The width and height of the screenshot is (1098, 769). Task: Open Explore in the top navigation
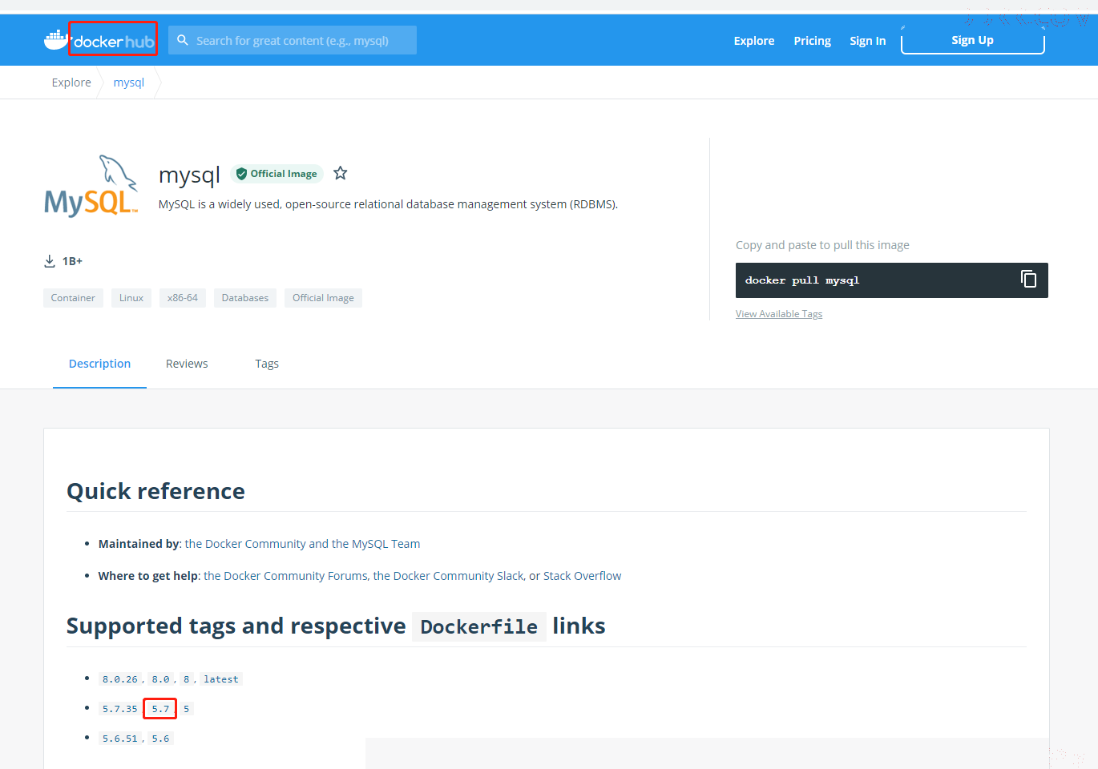click(754, 41)
